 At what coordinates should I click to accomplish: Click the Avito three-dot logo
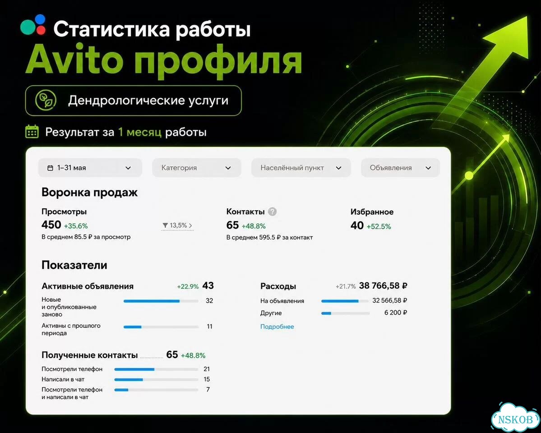pos(33,24)
